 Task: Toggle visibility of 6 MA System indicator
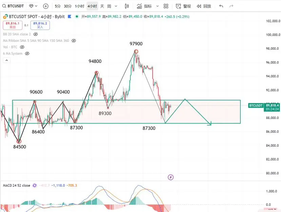pos(27,53)
